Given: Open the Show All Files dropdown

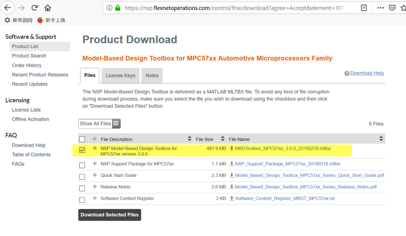Looking at the screenshot, I should pyautogui.click(x=100, y=123).
